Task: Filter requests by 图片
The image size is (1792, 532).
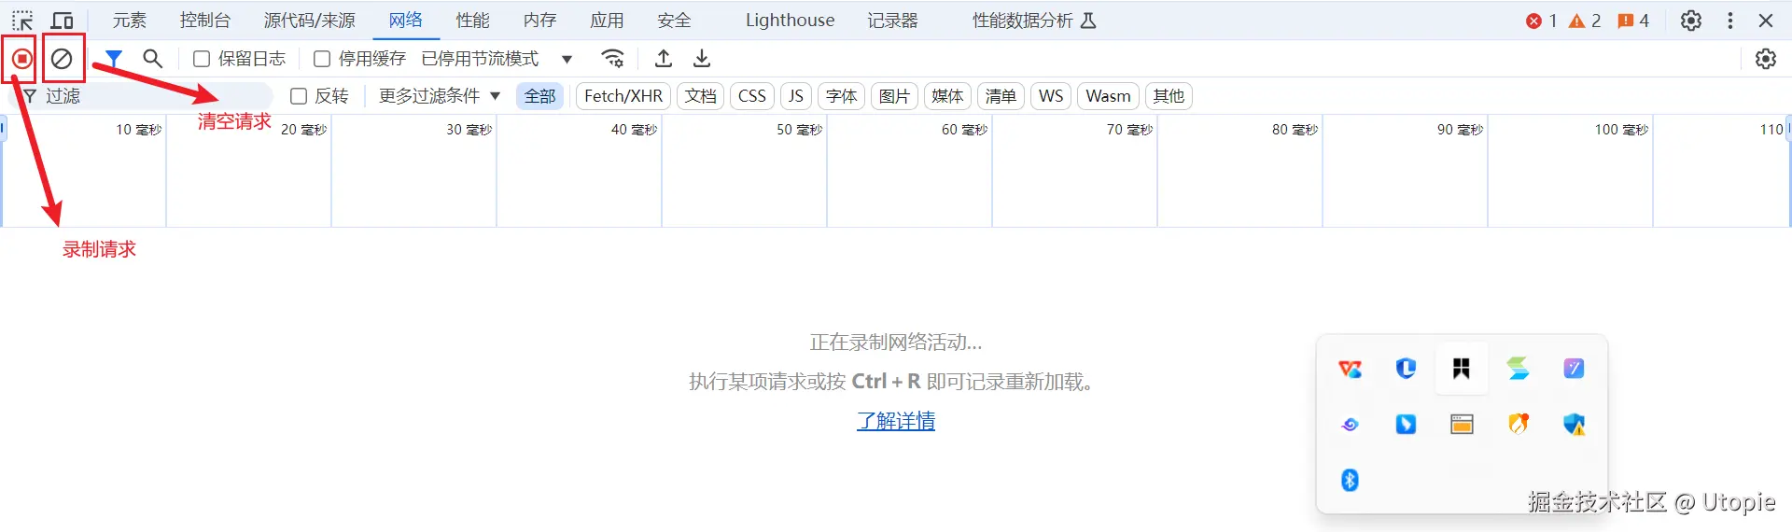Action: pos(894,96)
